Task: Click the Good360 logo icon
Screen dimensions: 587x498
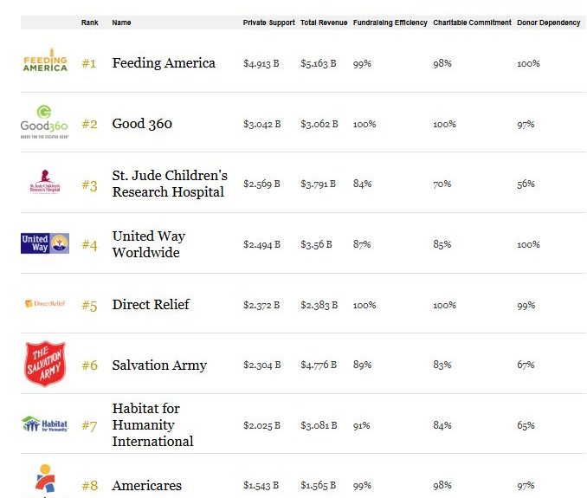Action: point(44,121)
